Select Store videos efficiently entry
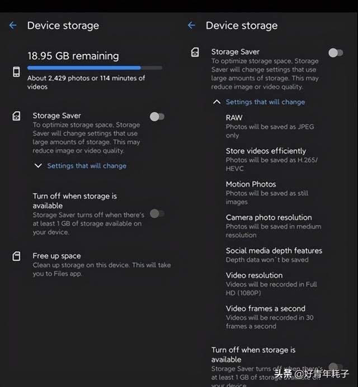Image resolution: width=358 pixels, height=387 pixels. (x=272, y=160)
